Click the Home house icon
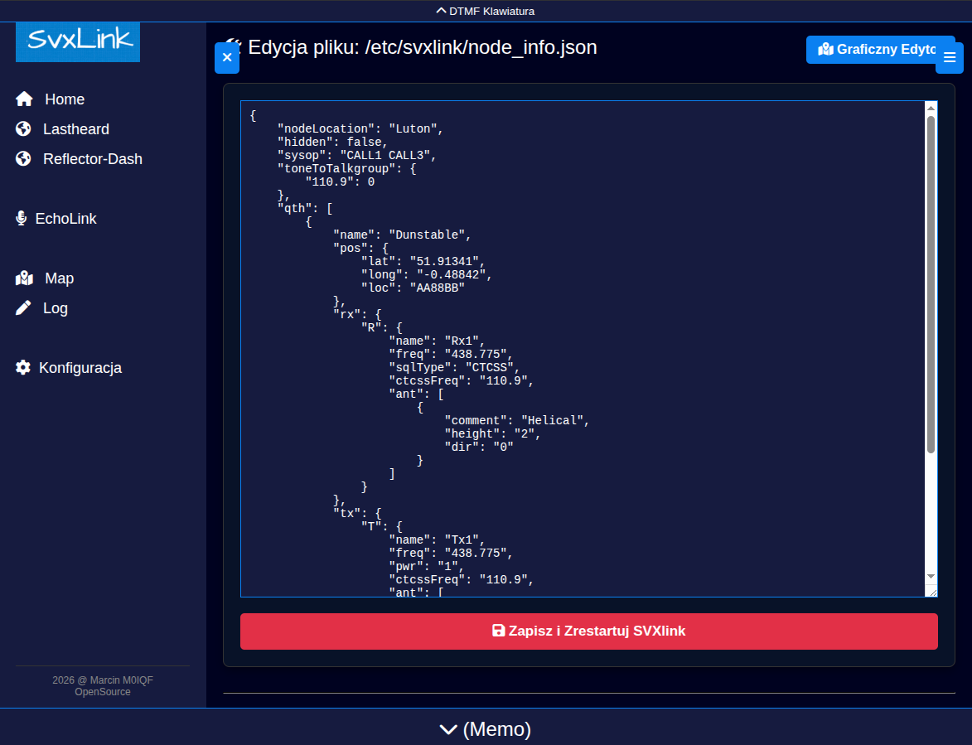Image resolution: width=972 pixels, height=745 pixels. 24,99
